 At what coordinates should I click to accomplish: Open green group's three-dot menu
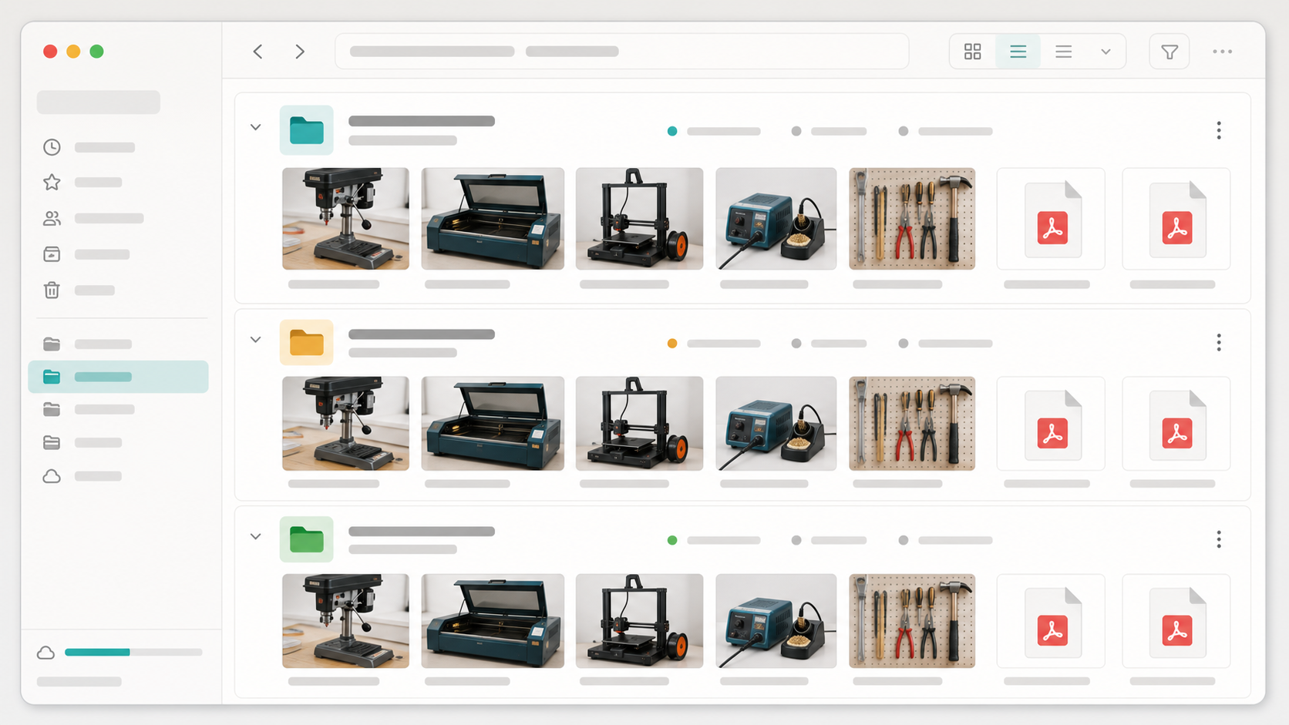pos(1219,539)
